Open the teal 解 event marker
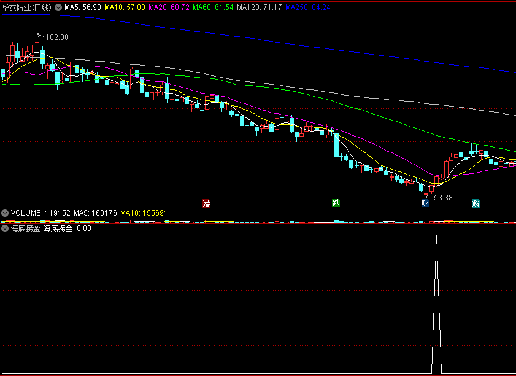This screenshot has height=376, width=516. coord(476,203)
